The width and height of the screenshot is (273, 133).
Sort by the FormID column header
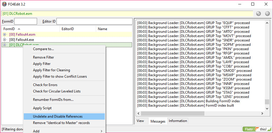(31, 29)
